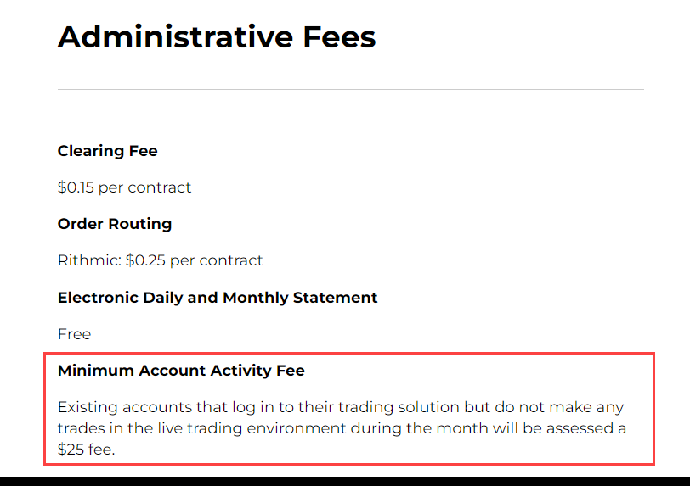Click the Administrative Fees page heading

217,37
